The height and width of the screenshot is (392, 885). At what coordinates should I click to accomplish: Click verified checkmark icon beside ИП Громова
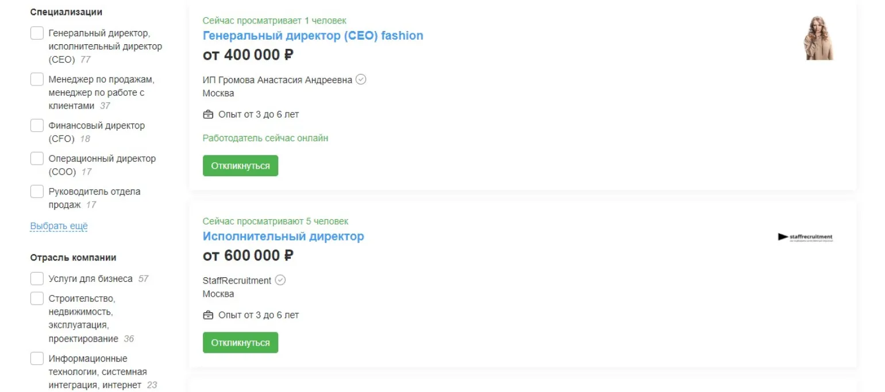click(x=361, y=80)
